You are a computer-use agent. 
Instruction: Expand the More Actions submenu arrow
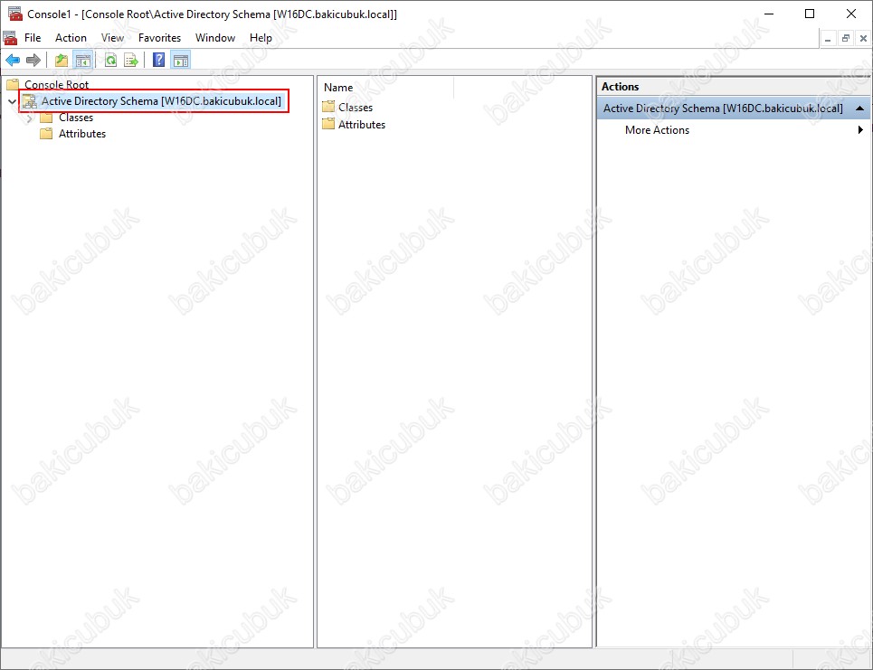(860, 130)
